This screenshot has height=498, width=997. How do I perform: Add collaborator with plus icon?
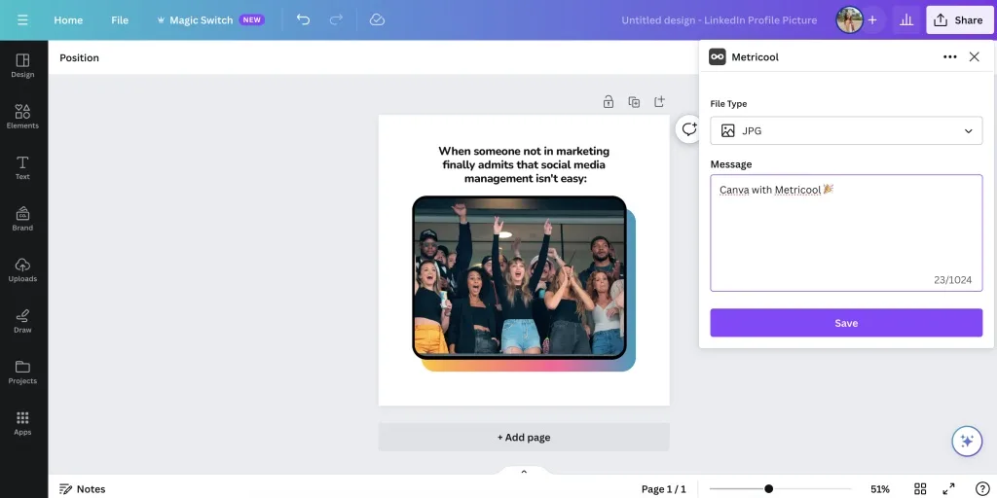[872, 20]
